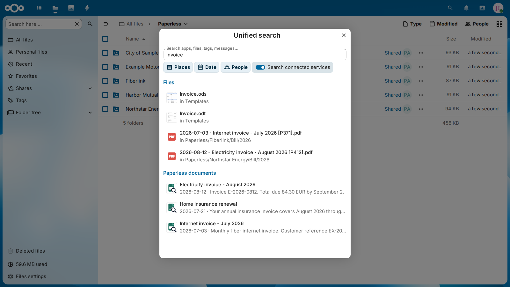
Task: Clear the sidebar search field
Action: [77, 24]
